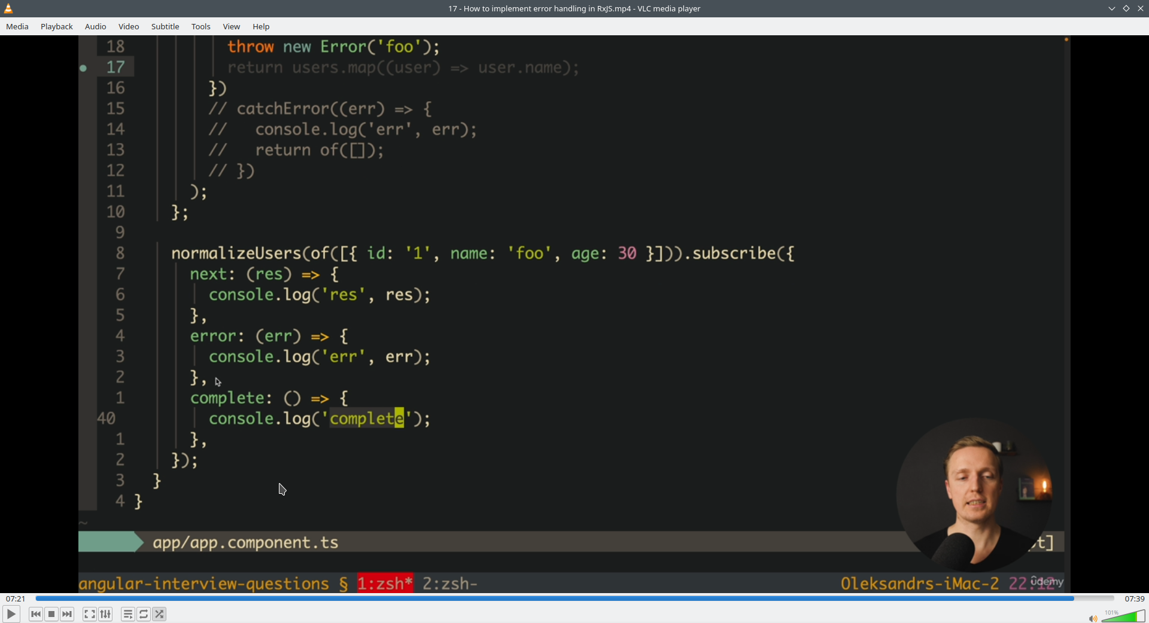Screen dimensions: 1149x623
Task: Open the Media menu
Action: (x=17, y=26)
